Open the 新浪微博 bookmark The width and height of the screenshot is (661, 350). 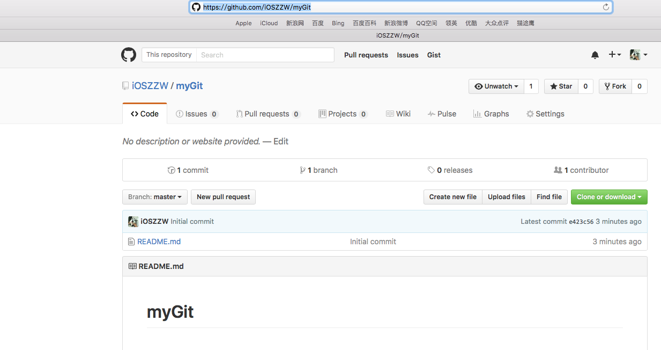coord(396,23)
